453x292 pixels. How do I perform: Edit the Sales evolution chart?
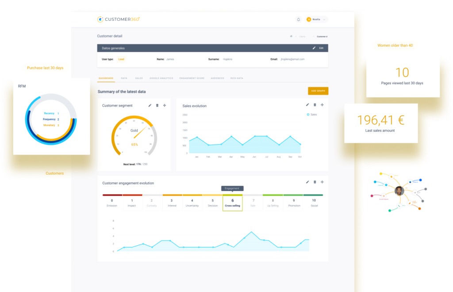(x=307, y=105)
